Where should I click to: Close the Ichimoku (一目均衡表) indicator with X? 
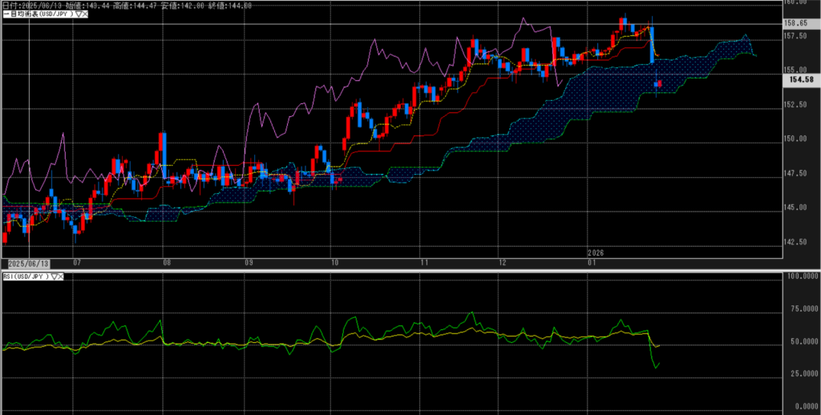pyautogui.click(x=83, y=14)
